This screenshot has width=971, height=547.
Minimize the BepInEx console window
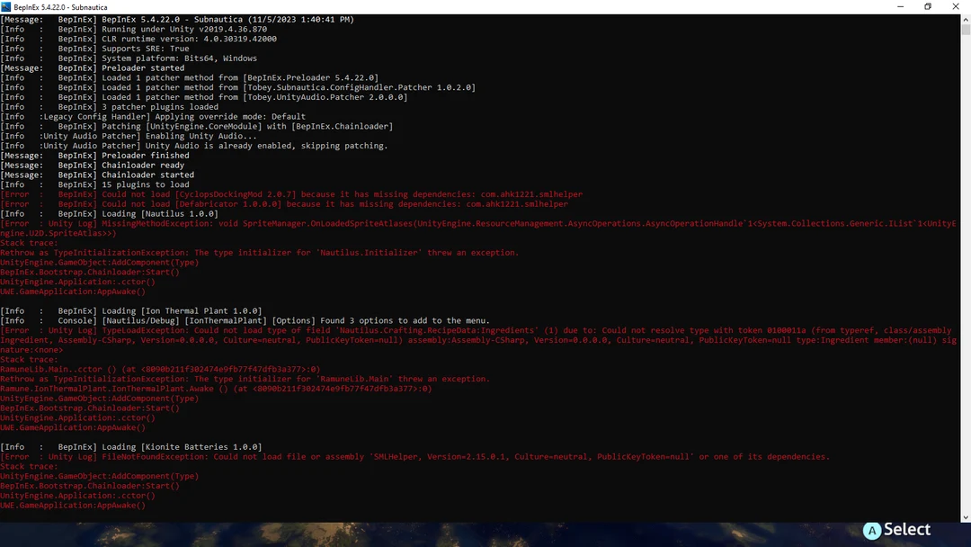tap(900, 6)
